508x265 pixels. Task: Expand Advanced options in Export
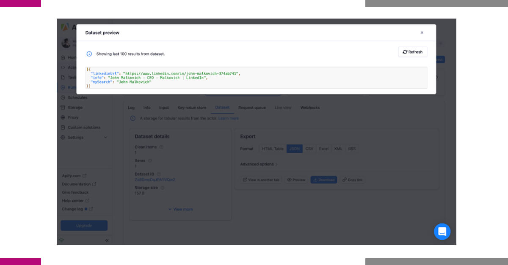coord(259,164)
